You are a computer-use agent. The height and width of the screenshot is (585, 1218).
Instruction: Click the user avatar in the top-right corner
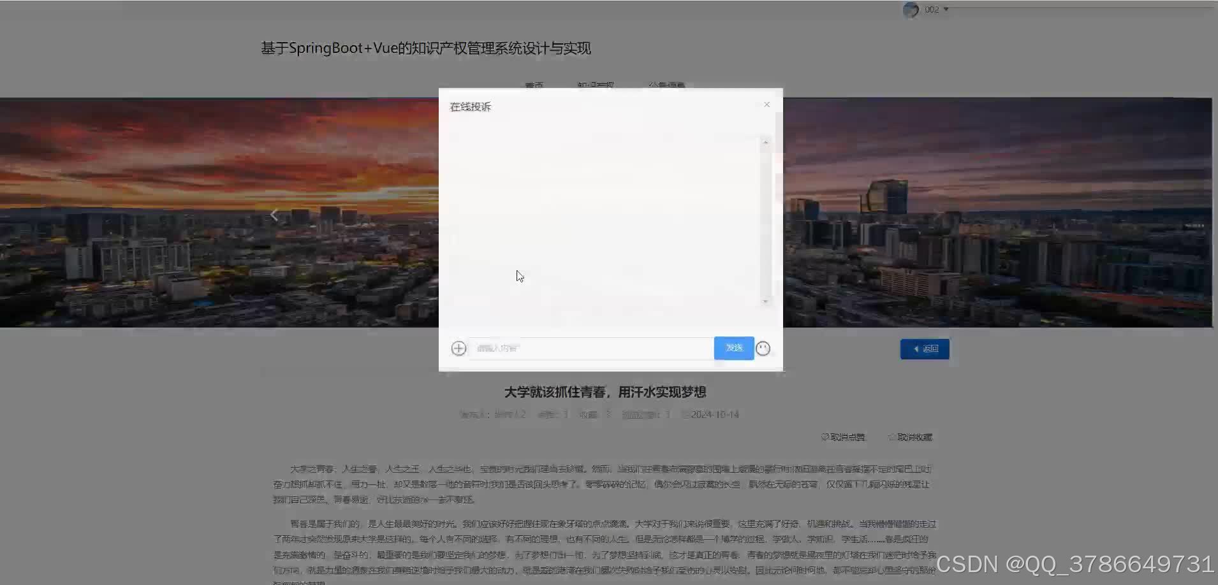[x=911, y=10]
